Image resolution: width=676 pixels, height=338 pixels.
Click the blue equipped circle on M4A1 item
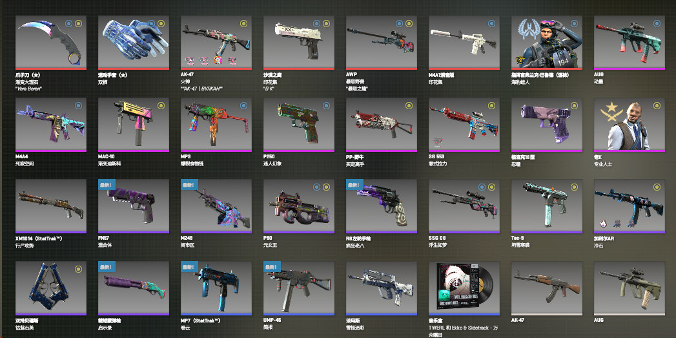coord(491,23)
